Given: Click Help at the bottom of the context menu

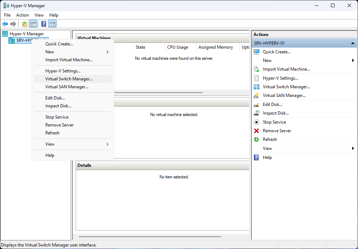Looking at the screenshot, I should click(49, 155).
